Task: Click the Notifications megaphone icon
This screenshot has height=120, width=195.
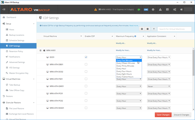Action: [x=7, y=57]
